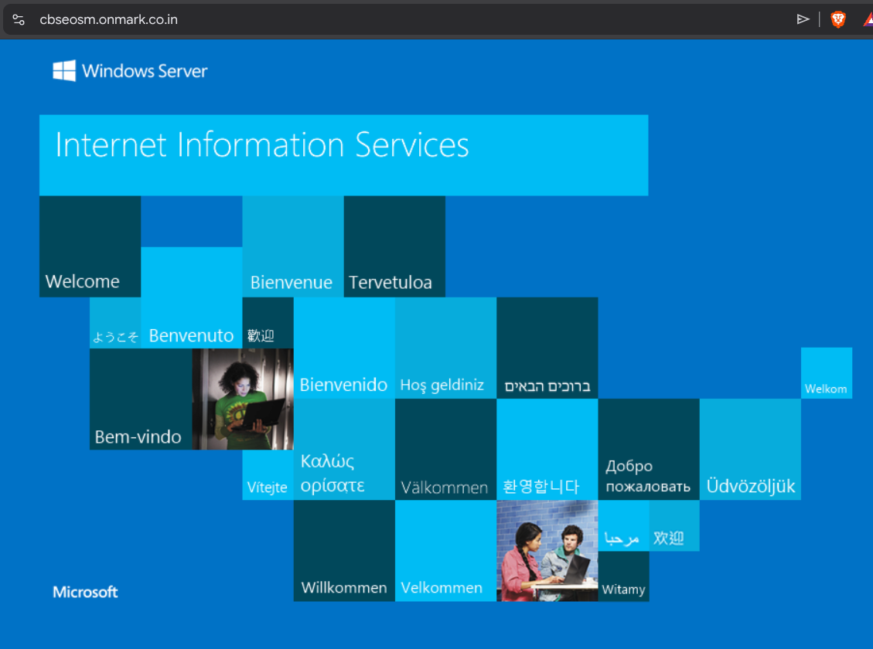Click the Brave Rewards triangle icon

click(868, 20)
